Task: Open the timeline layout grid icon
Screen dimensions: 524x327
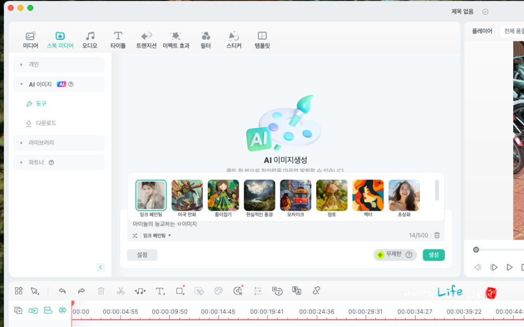Action: pos(18,291)
